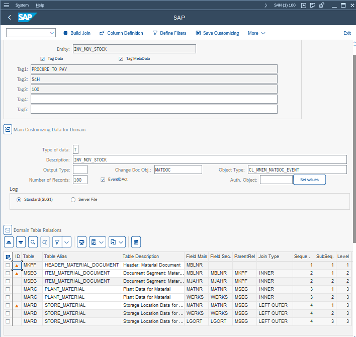Open the Help menu
The height and width of the screenshot is (337, 356).
point(40,5)
